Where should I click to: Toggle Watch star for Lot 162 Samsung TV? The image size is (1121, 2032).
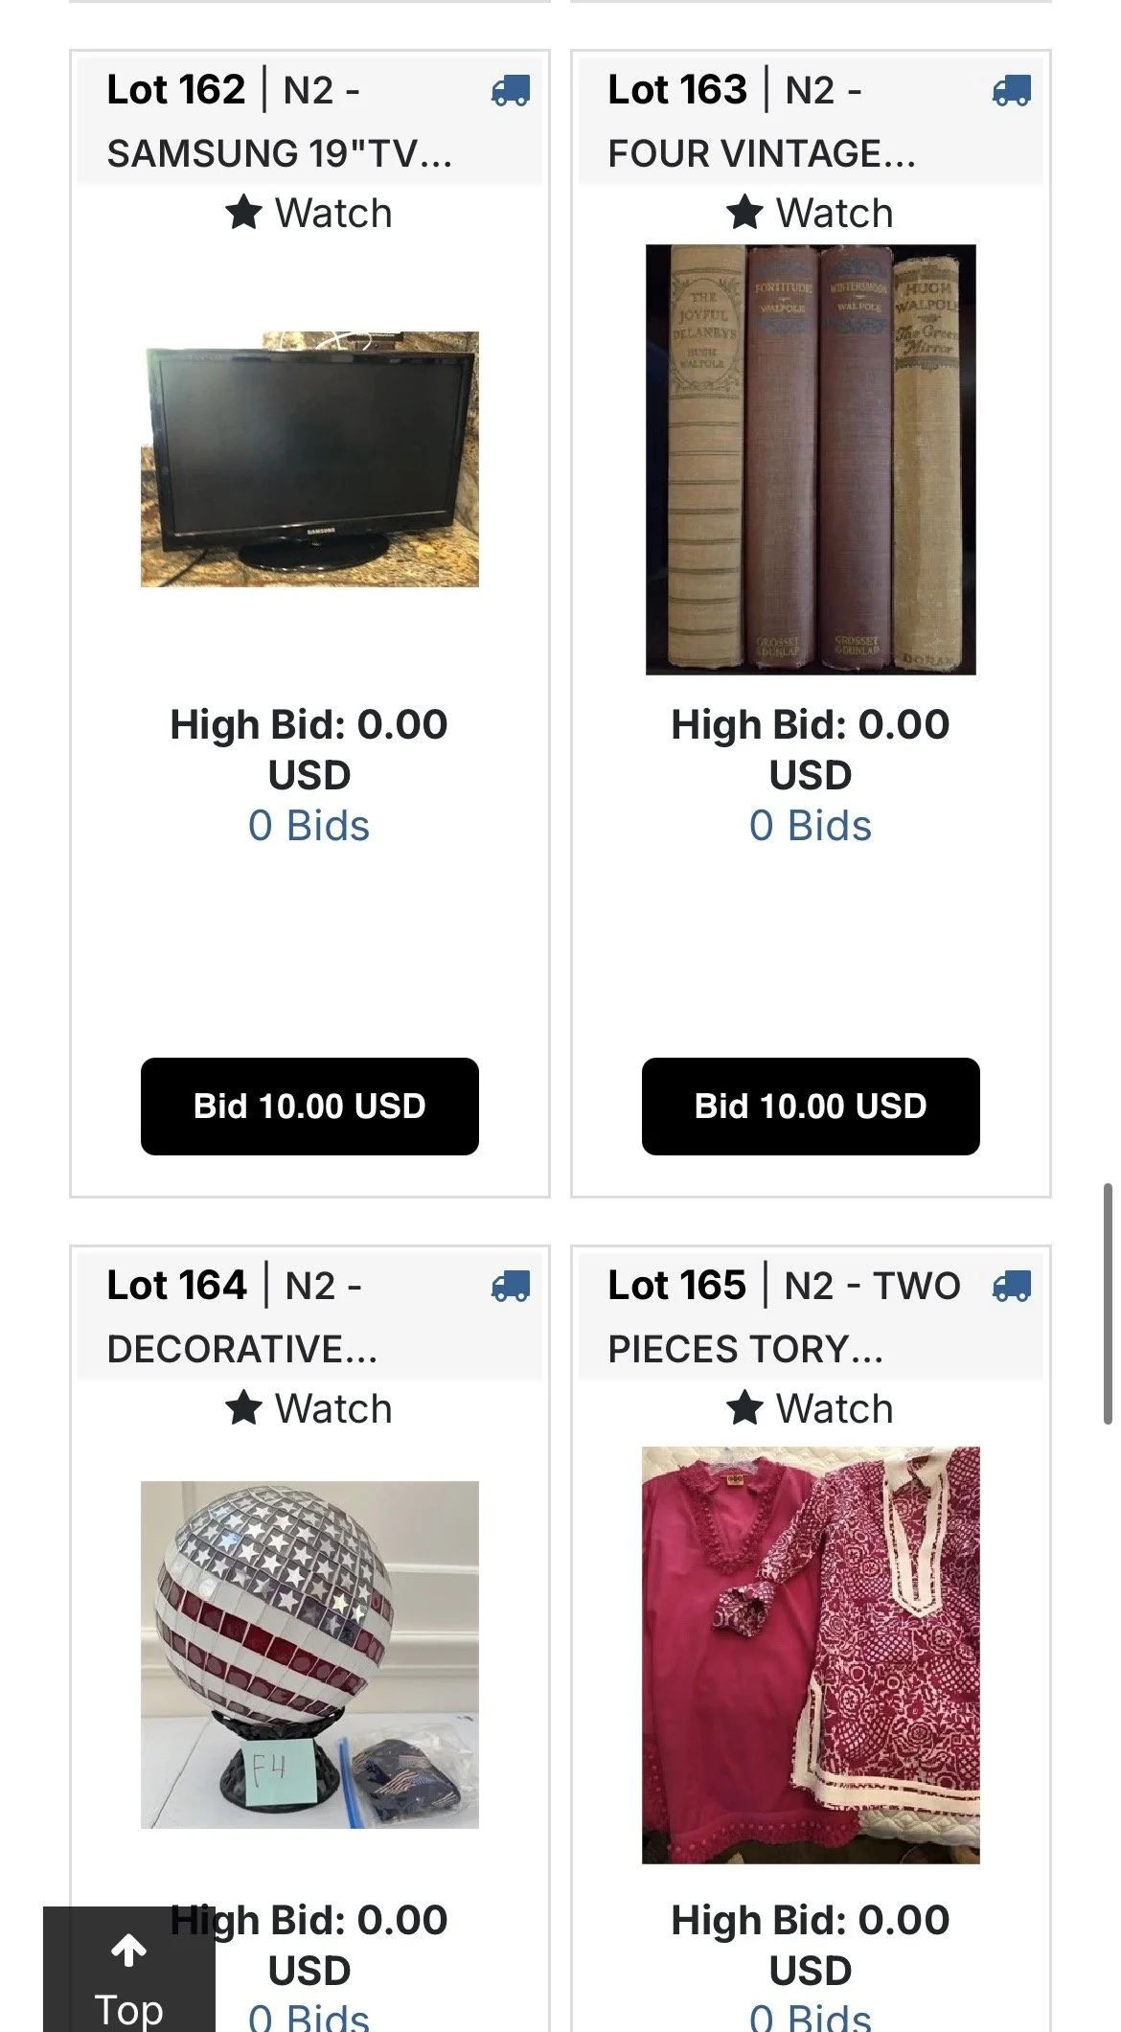[x=309, y=213]
